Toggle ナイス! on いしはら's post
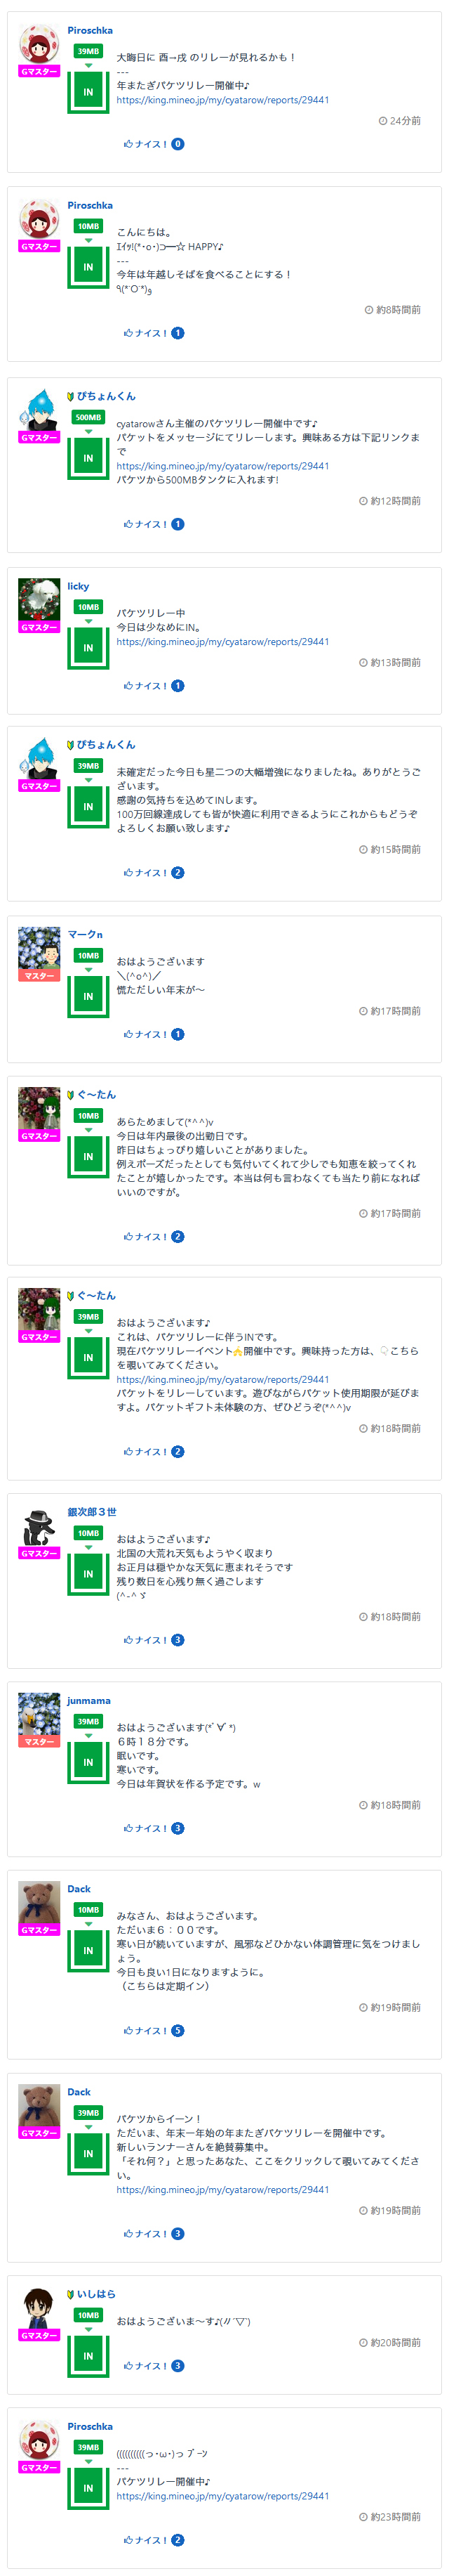The width and height of the screenshot is (449, 2576). coord(146,2366)
